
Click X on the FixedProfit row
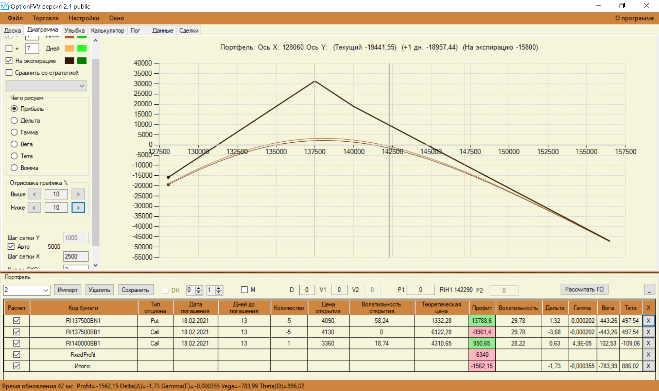point(648,355)
